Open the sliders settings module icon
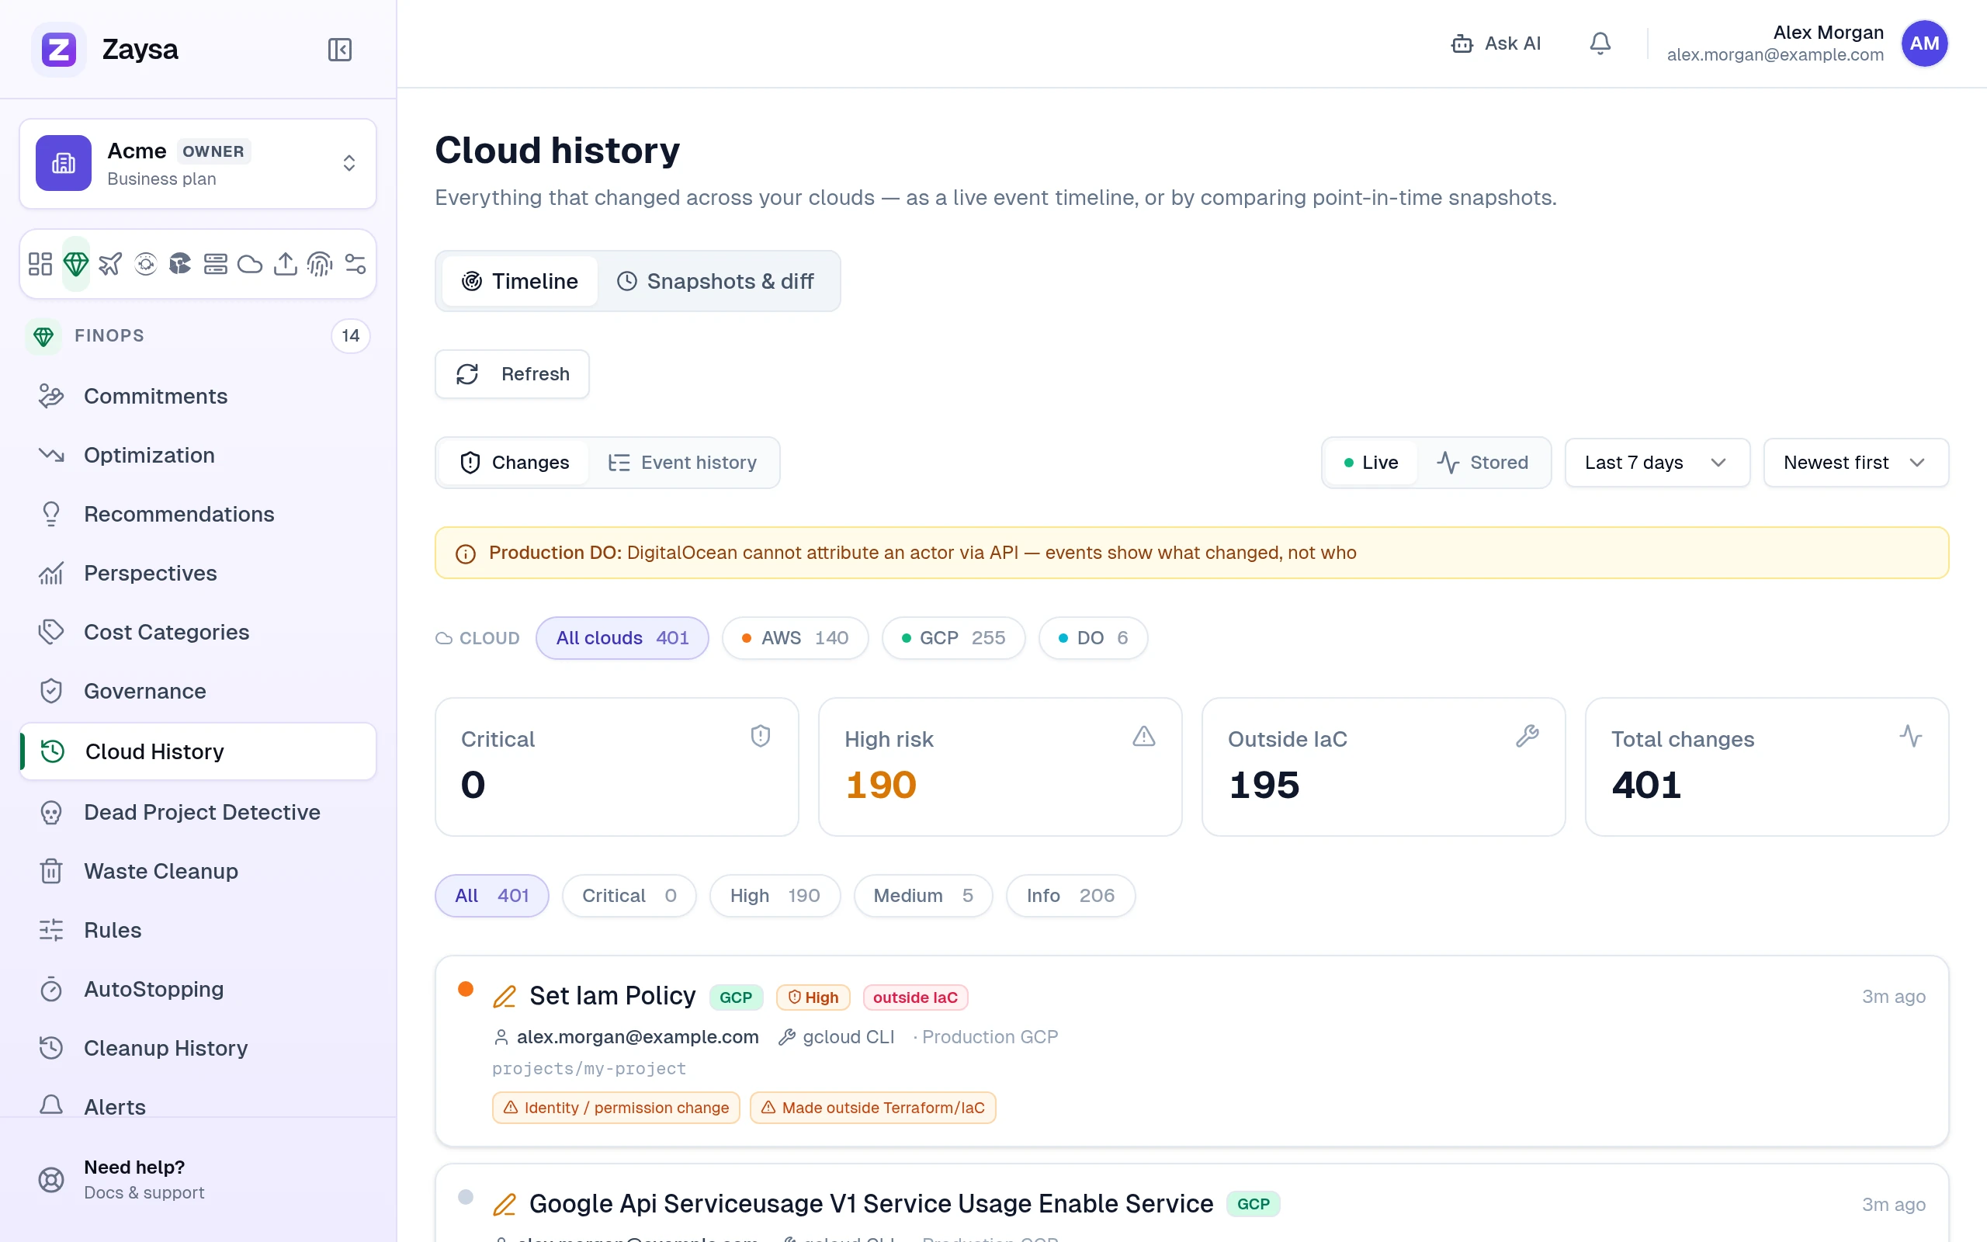The height and width of the screenshot is (1242, 1987). point(355,264)
